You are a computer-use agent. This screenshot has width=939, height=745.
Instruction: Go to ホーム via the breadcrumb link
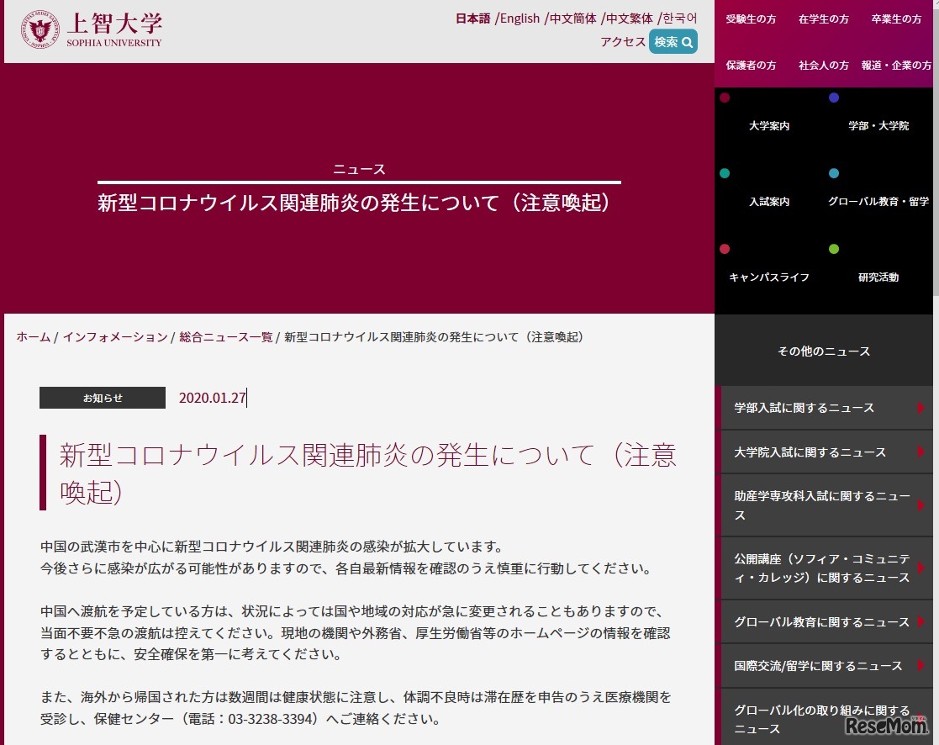tap(33, 336)
